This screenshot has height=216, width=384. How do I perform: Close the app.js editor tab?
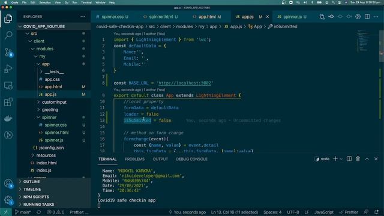(x=267, y=17)
